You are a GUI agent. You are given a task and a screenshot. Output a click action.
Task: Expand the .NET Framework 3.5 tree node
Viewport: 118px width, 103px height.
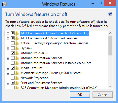pyautogui.click(x=8, y=34)
